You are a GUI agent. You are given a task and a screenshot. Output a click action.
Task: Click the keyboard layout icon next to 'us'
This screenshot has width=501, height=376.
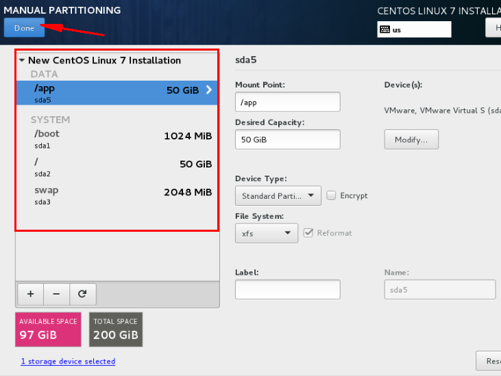(x=384, y=29)
